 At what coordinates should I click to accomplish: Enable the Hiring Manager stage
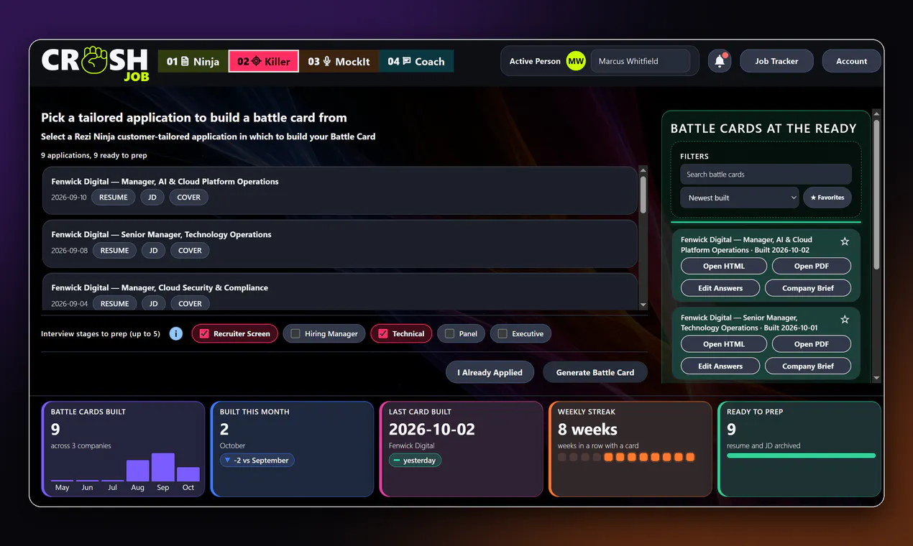point(324,333)
